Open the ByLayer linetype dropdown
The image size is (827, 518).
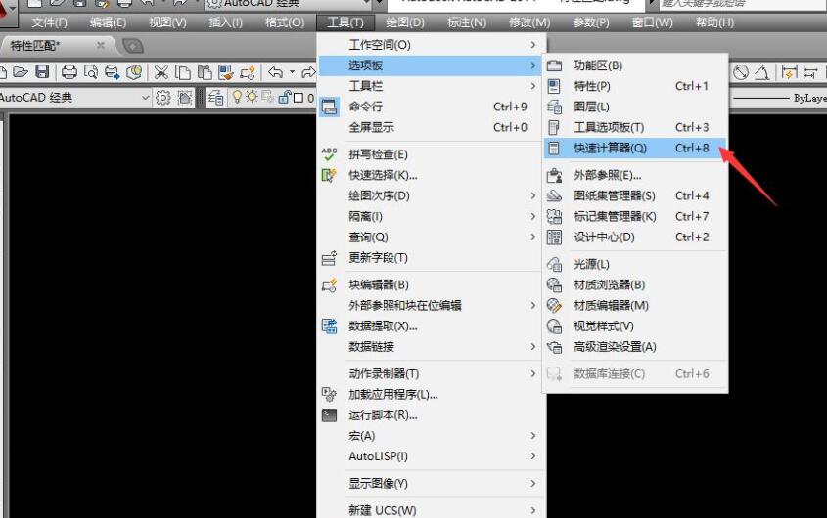click(778, 98)
